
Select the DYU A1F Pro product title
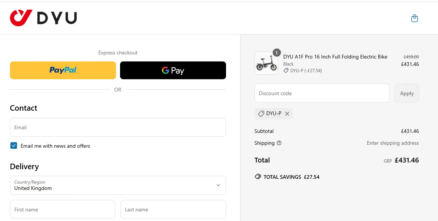[x=335, y=57]
